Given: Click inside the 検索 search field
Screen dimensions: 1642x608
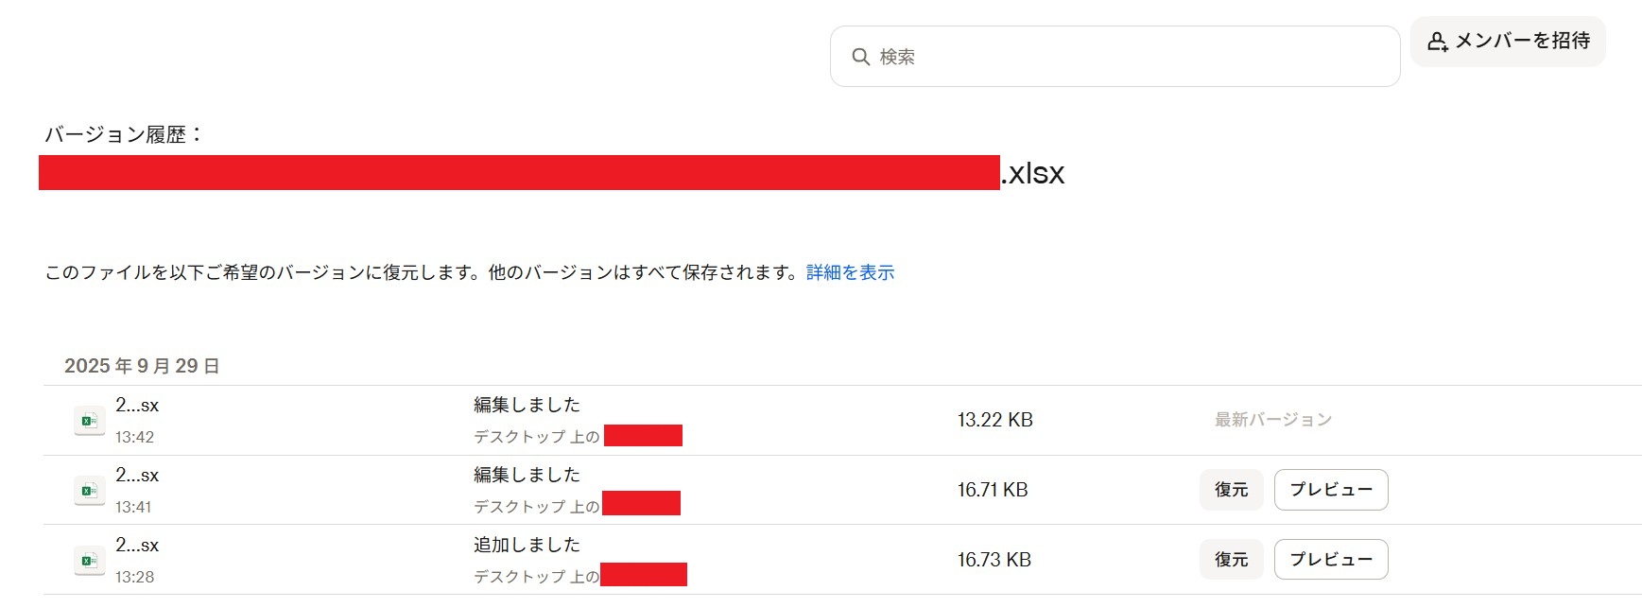Looking at the screenshot, I should (x=1115, y=57).
